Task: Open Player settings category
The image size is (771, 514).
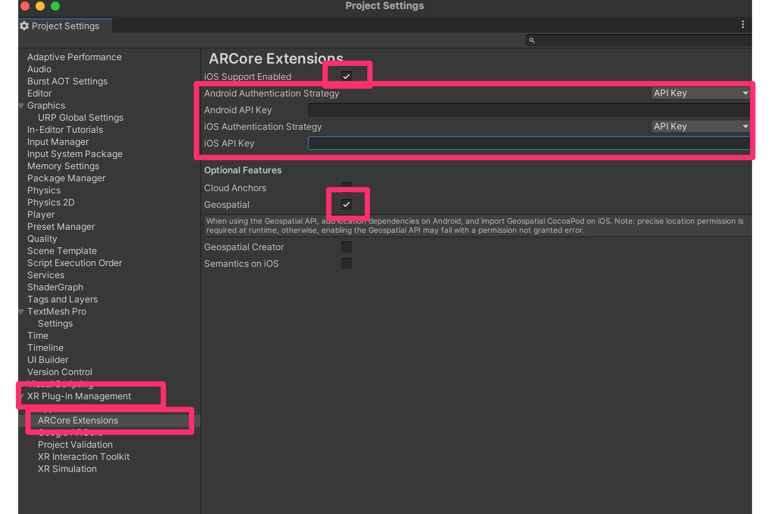Action: [x=41, y=215]
